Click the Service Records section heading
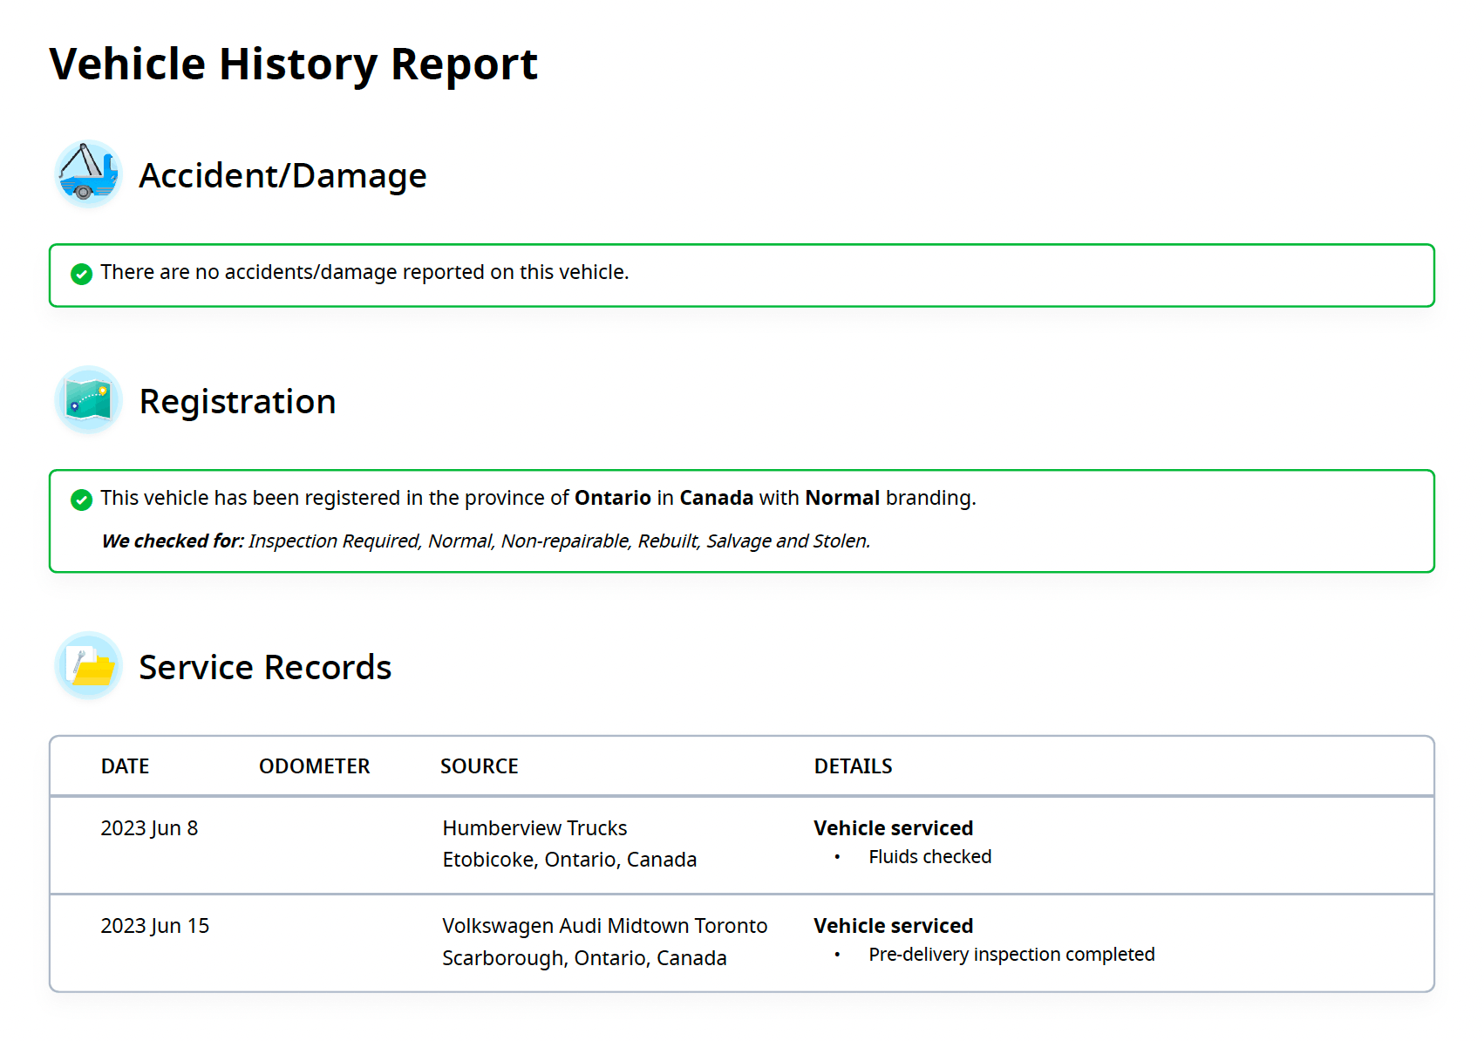 [265, 668]
